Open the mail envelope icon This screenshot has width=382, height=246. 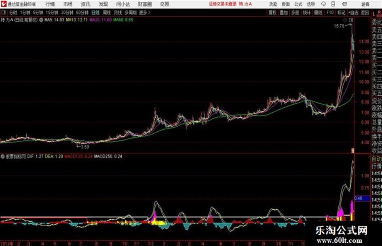(344, 4)
